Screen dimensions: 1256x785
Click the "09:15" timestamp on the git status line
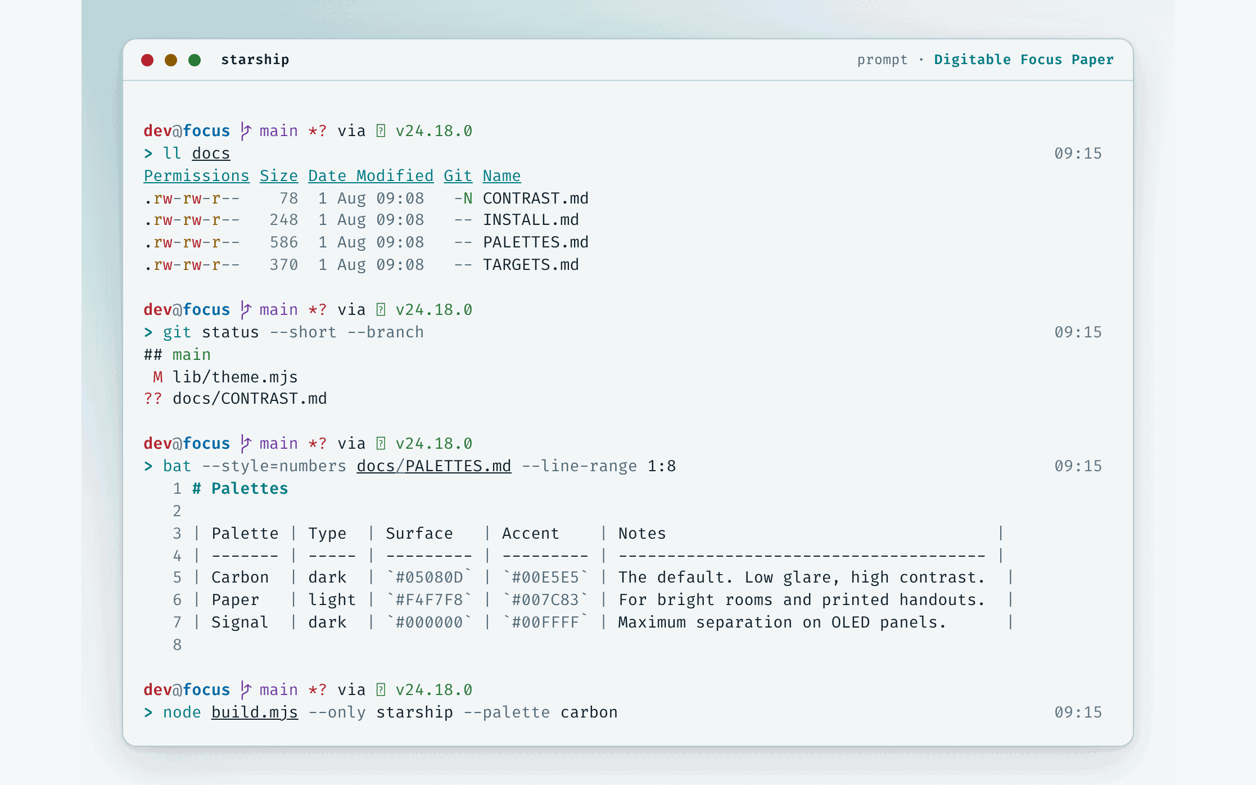[1078, 332]
